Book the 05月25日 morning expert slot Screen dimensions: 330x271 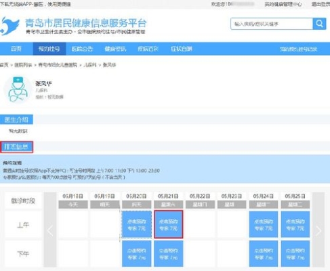coord(295,224)
